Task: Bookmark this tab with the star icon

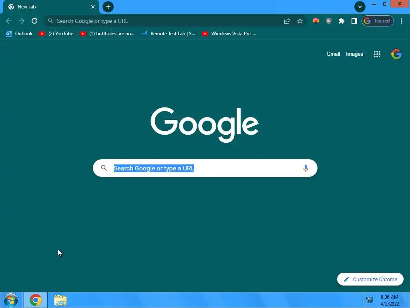Action: [x=300, y=21]
